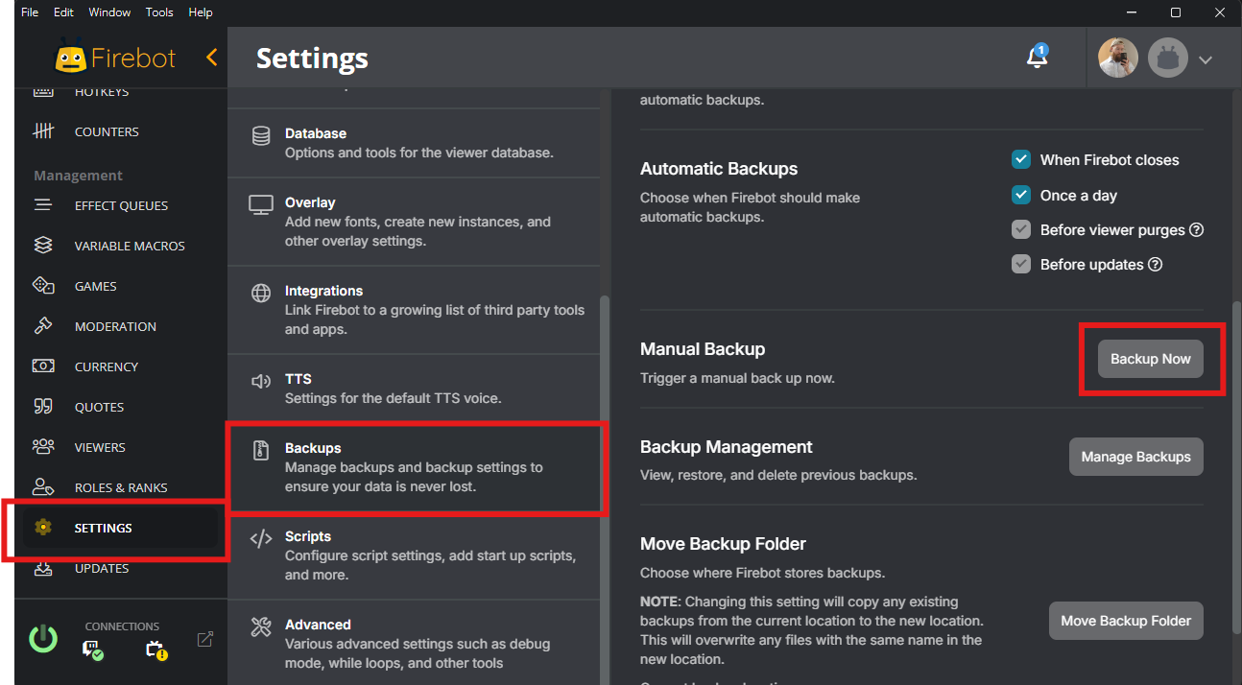
Task: Click the Twitch chat connection status icon
Action: [x=92, y=650]
